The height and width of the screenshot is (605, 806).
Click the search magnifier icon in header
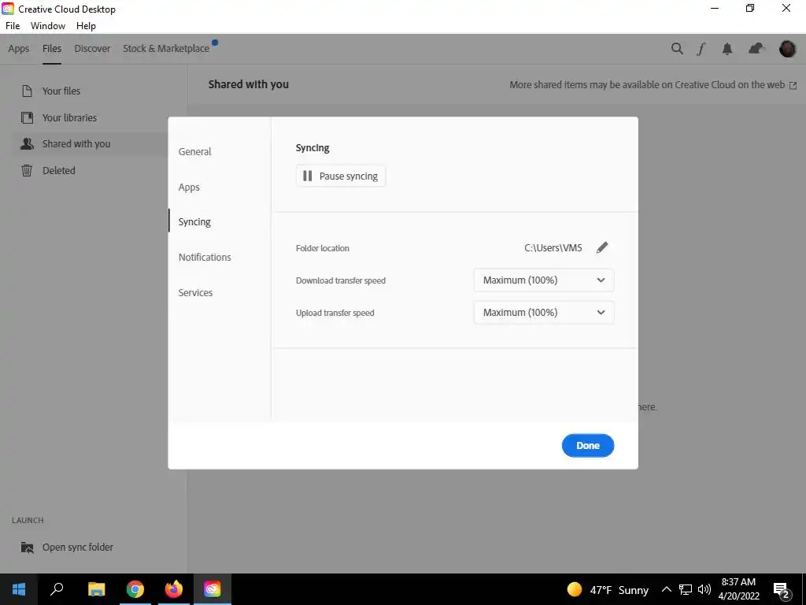pos(677,49)
